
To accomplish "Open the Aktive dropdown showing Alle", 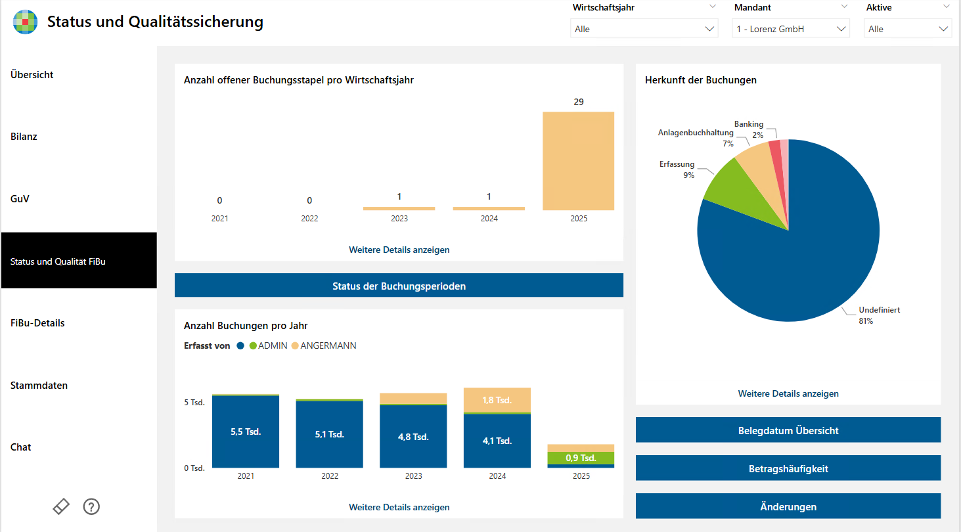I will (x=908, y=29).
